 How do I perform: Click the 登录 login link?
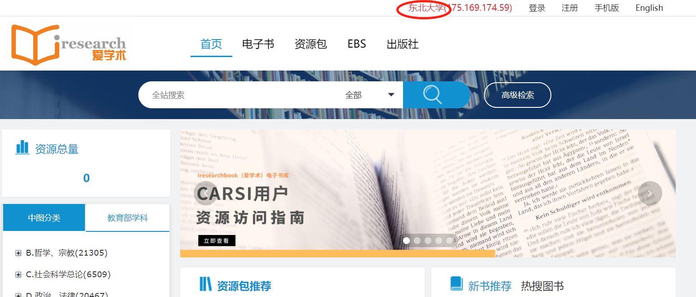tap(537, 8)
